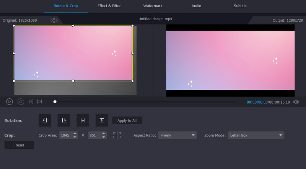This screenshot has height=169, width=306.
Task: Rotate video left 90 degrees
Action: point(45,120)
